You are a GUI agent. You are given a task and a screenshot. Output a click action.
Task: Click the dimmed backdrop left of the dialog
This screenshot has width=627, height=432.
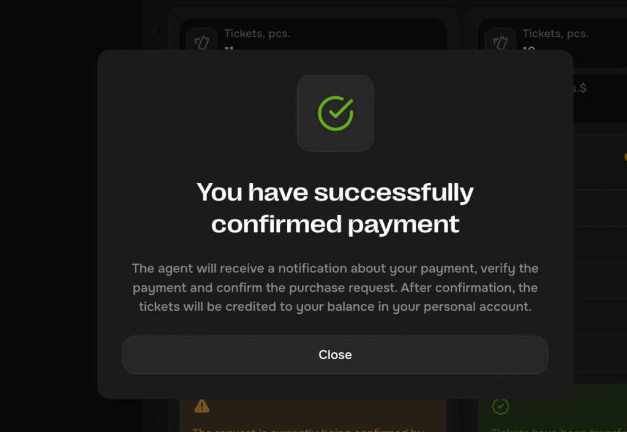(x=49, y=214)
